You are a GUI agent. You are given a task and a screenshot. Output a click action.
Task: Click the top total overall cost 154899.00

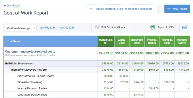point(106,53)
